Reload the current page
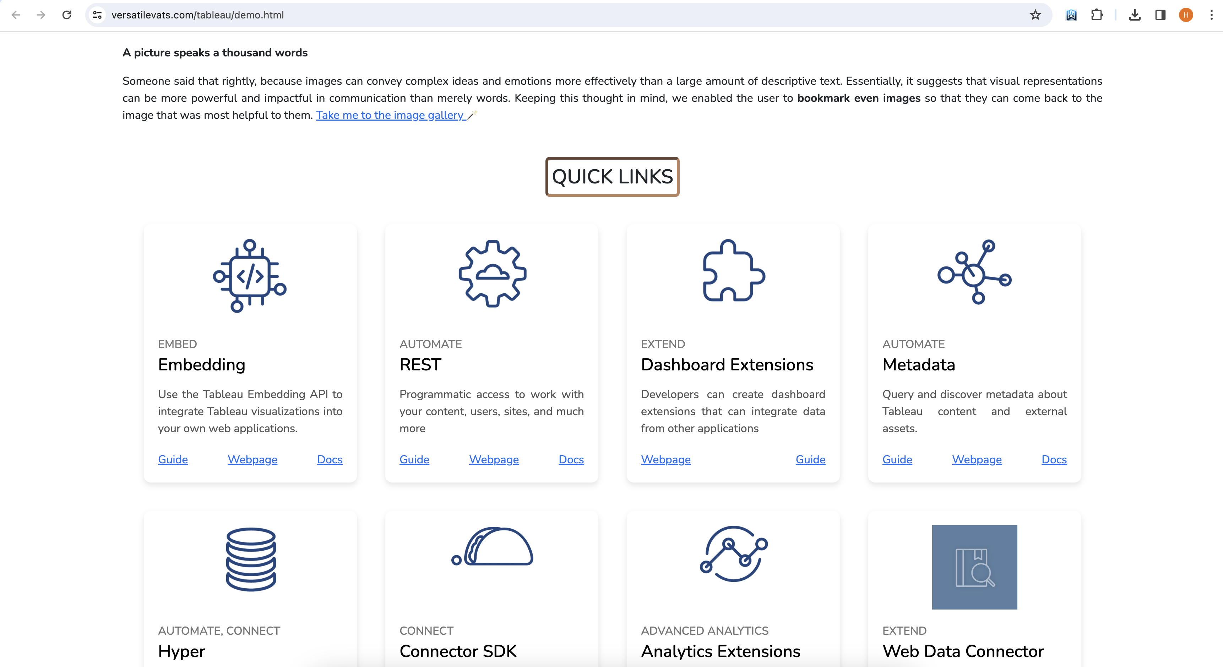 (67, 15)
